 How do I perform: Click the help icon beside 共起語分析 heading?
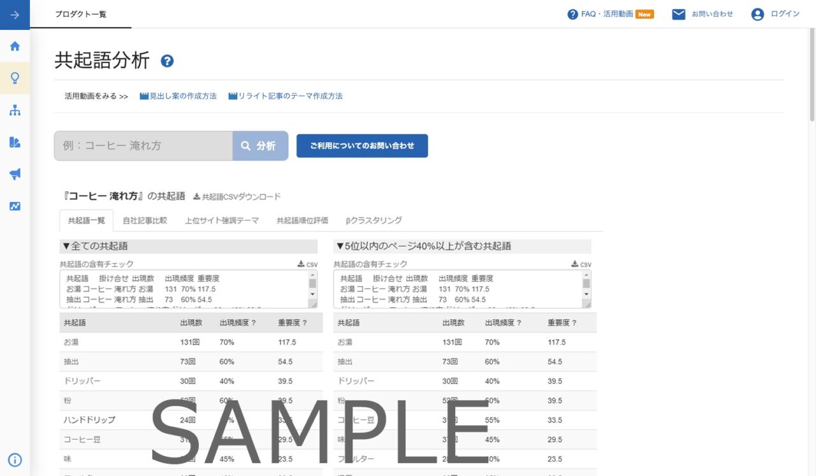pyautogui.click(x=167, y=61)
